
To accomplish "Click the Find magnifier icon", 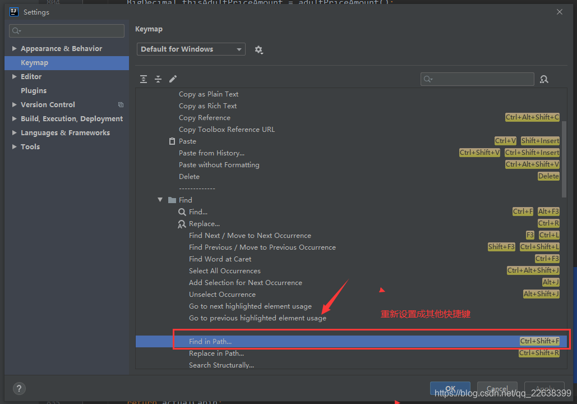I will pyautogui.click(x=182, y=212).
